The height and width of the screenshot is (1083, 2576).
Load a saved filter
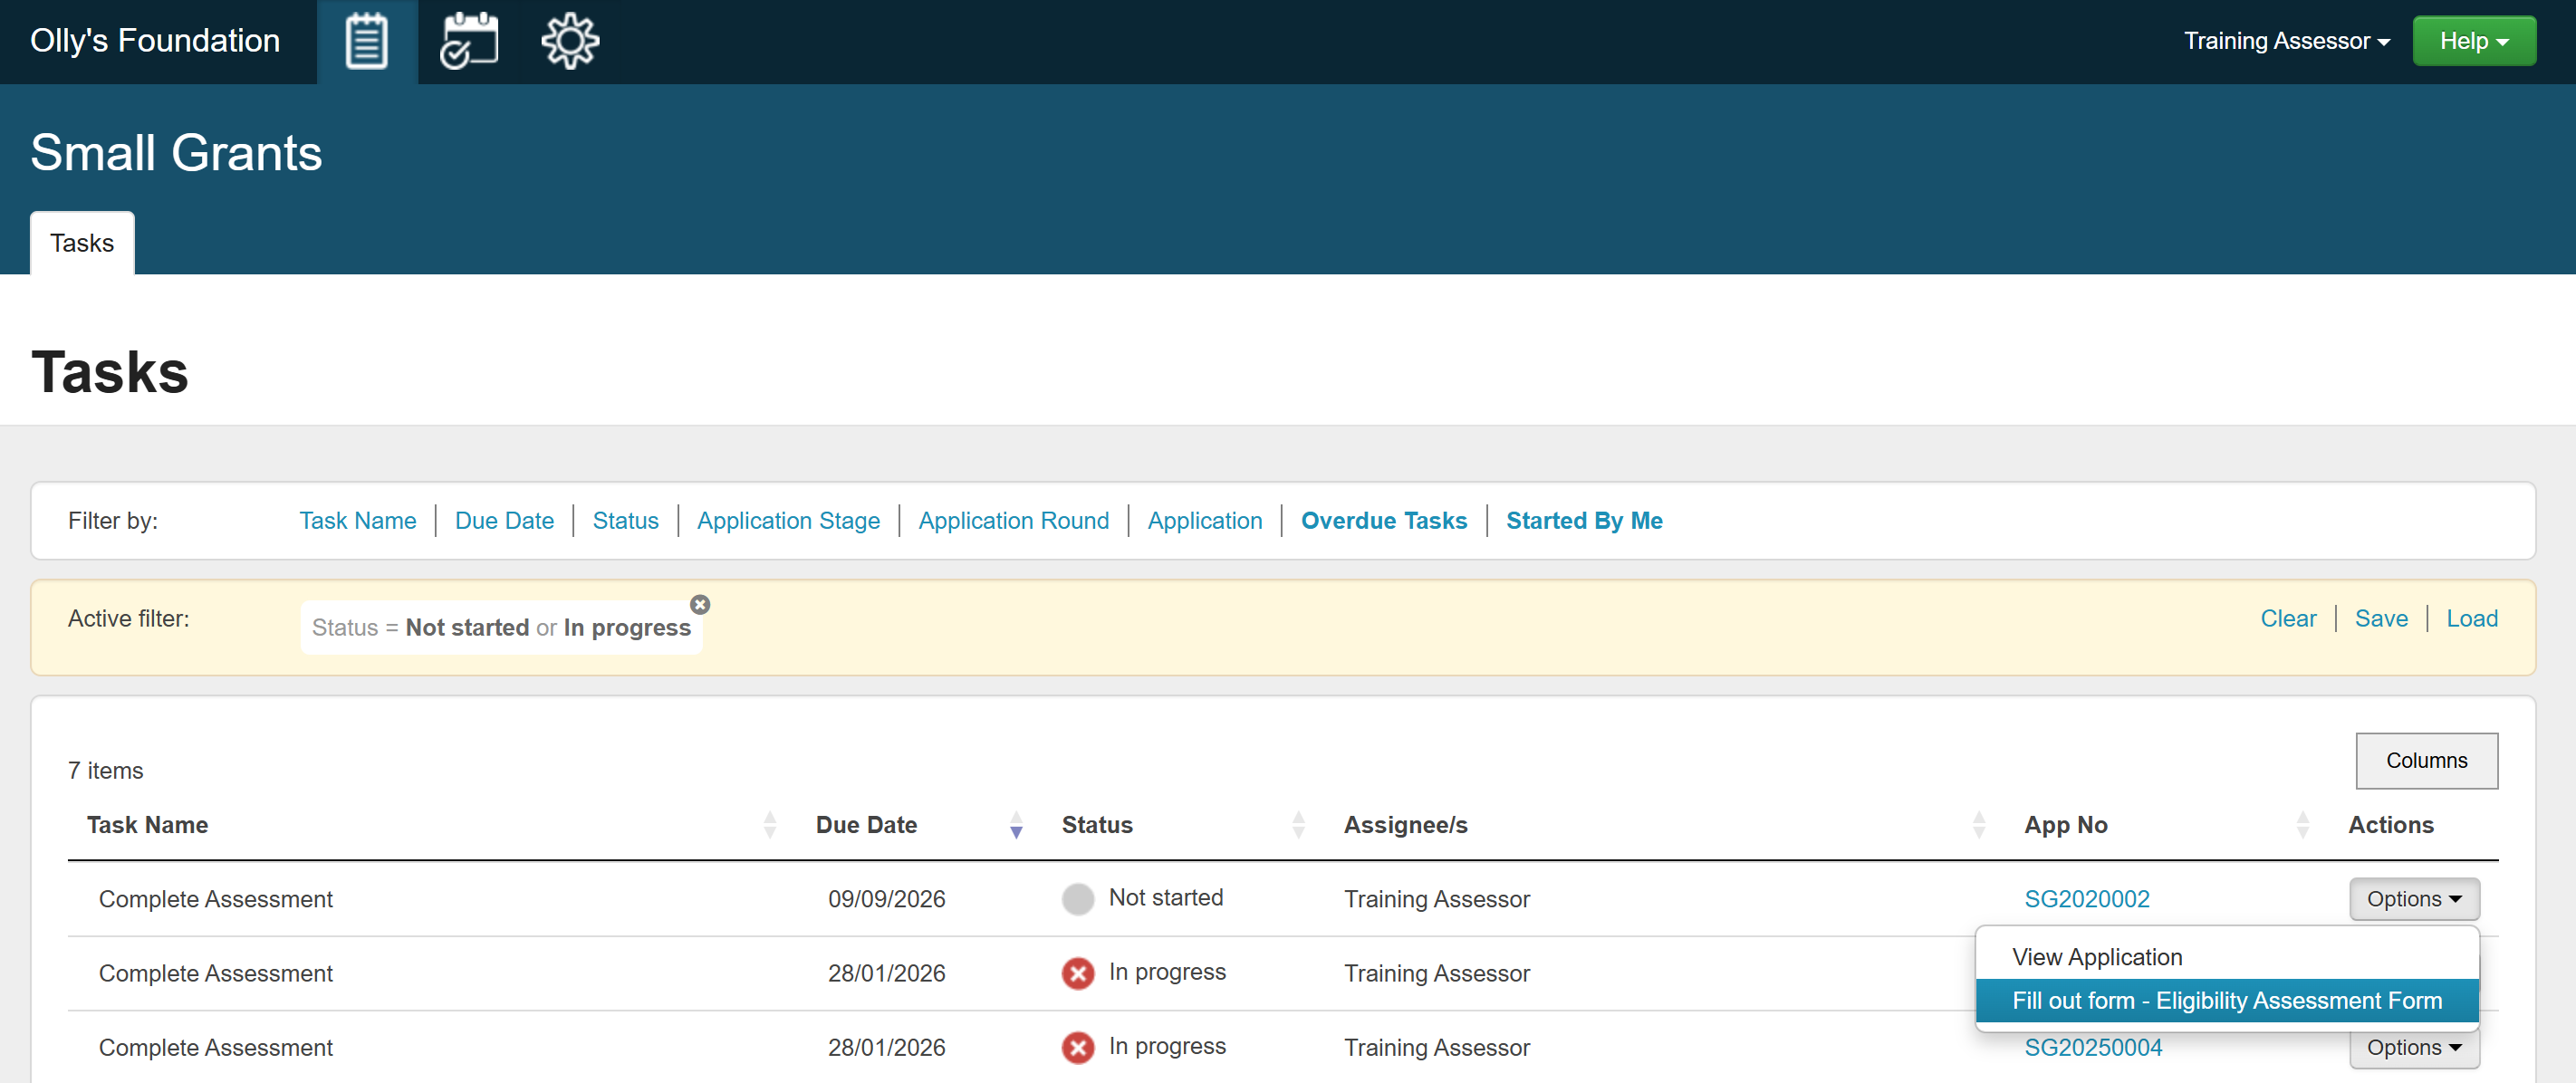2472,619
